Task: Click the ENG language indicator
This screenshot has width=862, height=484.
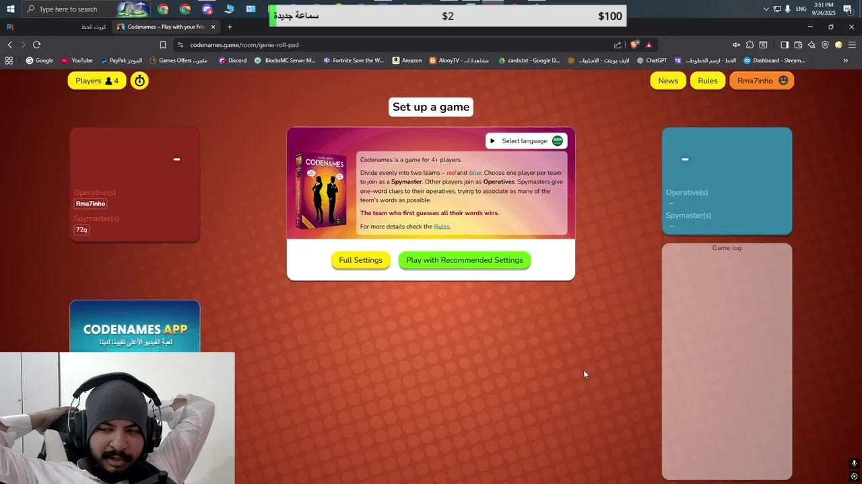Action: (x=801, y=9)
